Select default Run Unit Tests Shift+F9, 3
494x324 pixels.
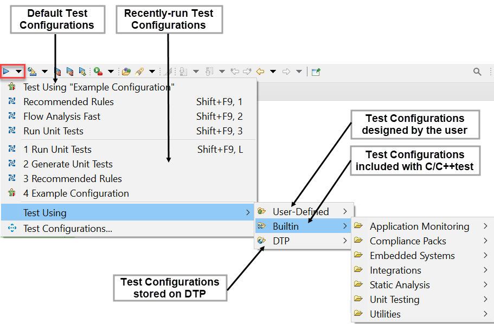pos(129,131)
